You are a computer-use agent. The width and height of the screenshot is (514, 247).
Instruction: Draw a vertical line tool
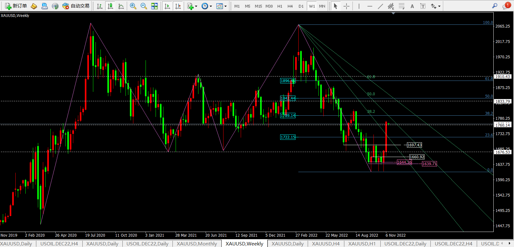(x=359, y=6)
